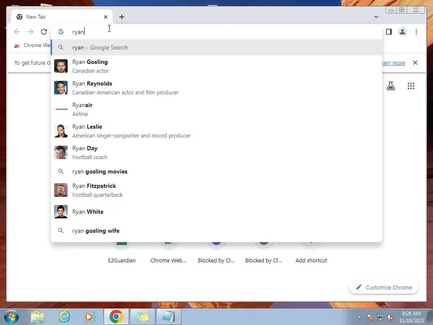Viewport: 433px width, 325px height.
Task: Select the Ryan White suggestion
Action: pos(216,212)
